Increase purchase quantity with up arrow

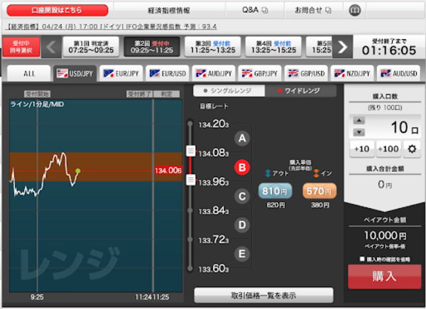(359, 121)
